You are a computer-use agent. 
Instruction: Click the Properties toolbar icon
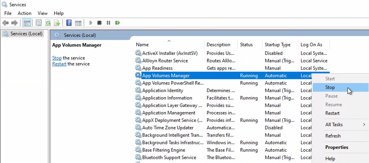pos(38,23)
